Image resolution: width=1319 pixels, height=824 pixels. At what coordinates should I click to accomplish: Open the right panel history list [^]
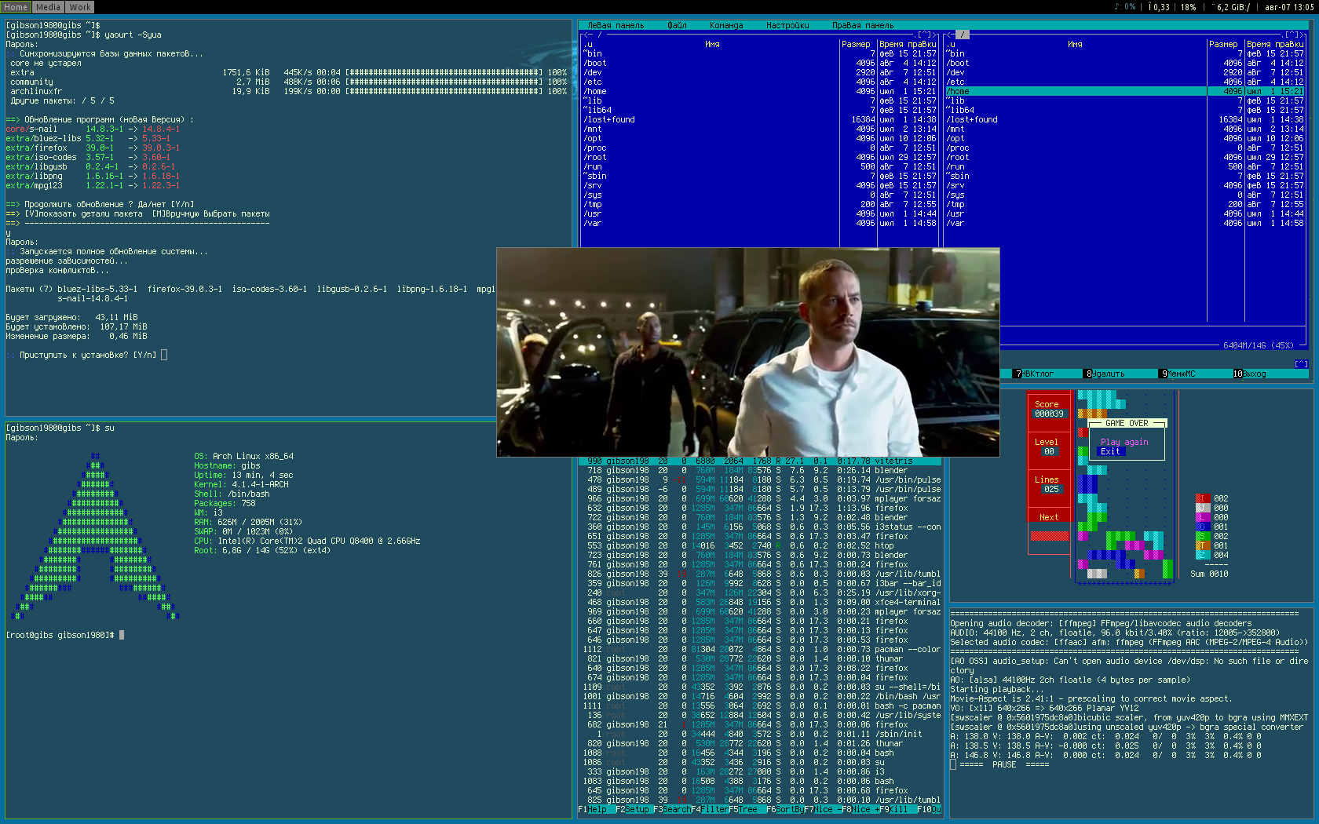1292,35
